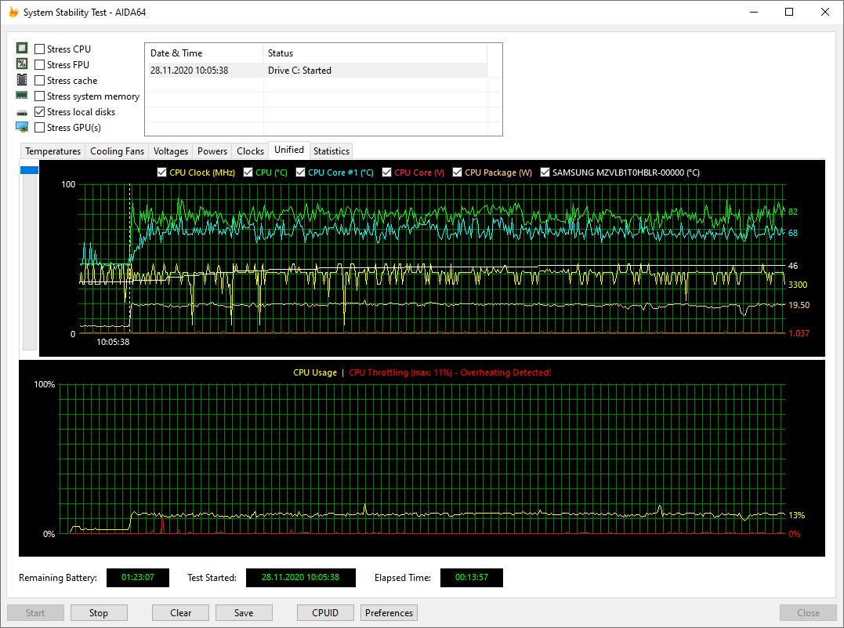Click the disk drive icon beside Stress local disks
Viewport: 844px width, 628px height.
[22, 112]
